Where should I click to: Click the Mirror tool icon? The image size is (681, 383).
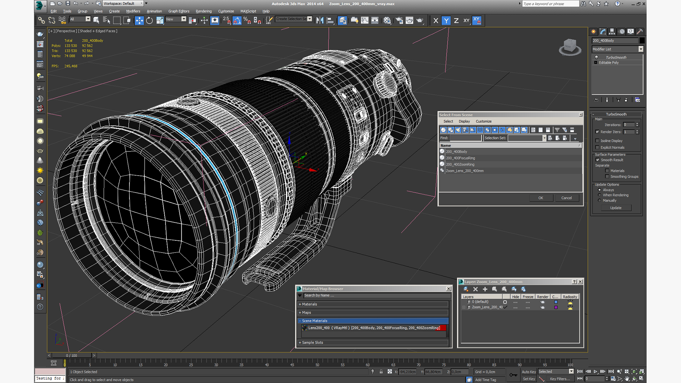320,20
